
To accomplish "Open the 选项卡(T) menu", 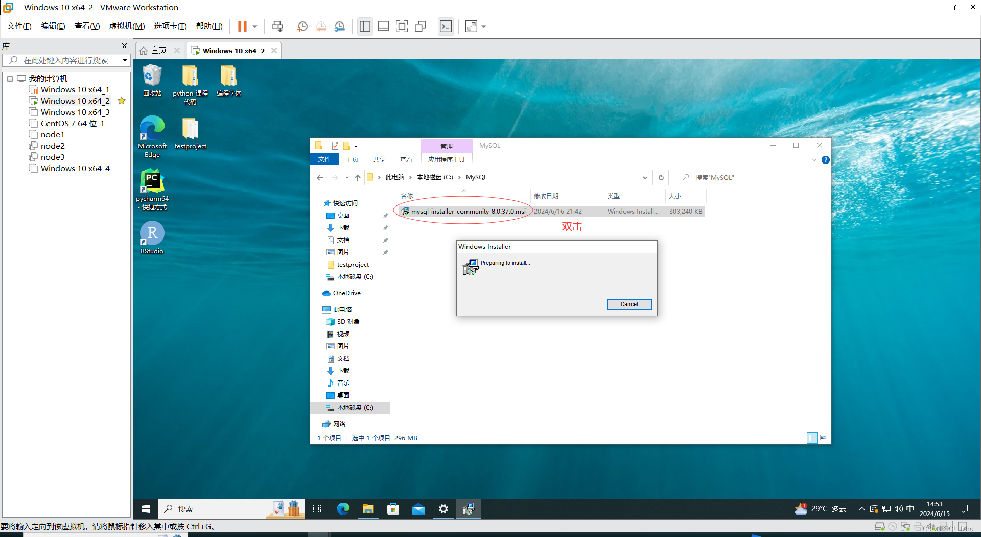I will coord(171,26).
